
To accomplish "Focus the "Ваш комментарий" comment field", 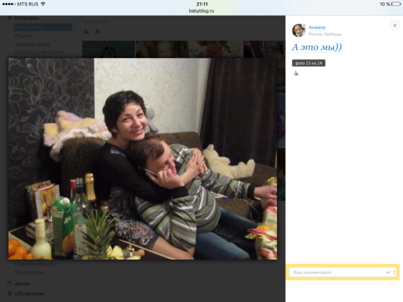I will pos(335,272).
